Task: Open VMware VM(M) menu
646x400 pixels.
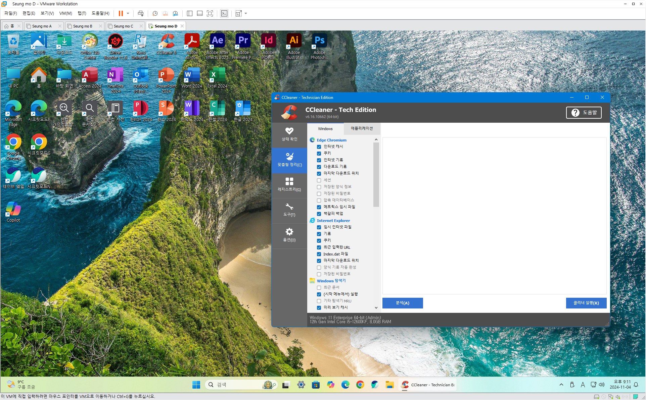Action: [65, 13]
